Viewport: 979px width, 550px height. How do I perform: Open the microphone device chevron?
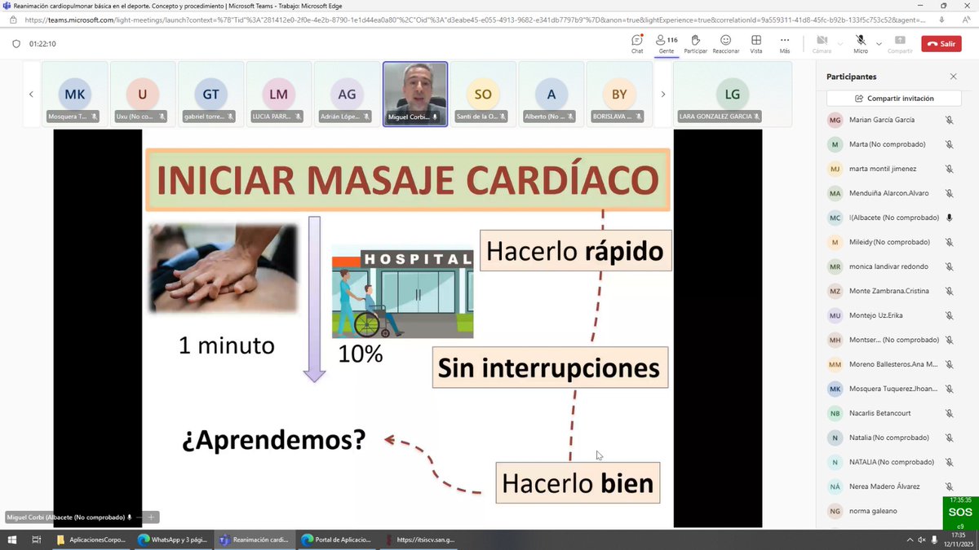click(879, 42)
